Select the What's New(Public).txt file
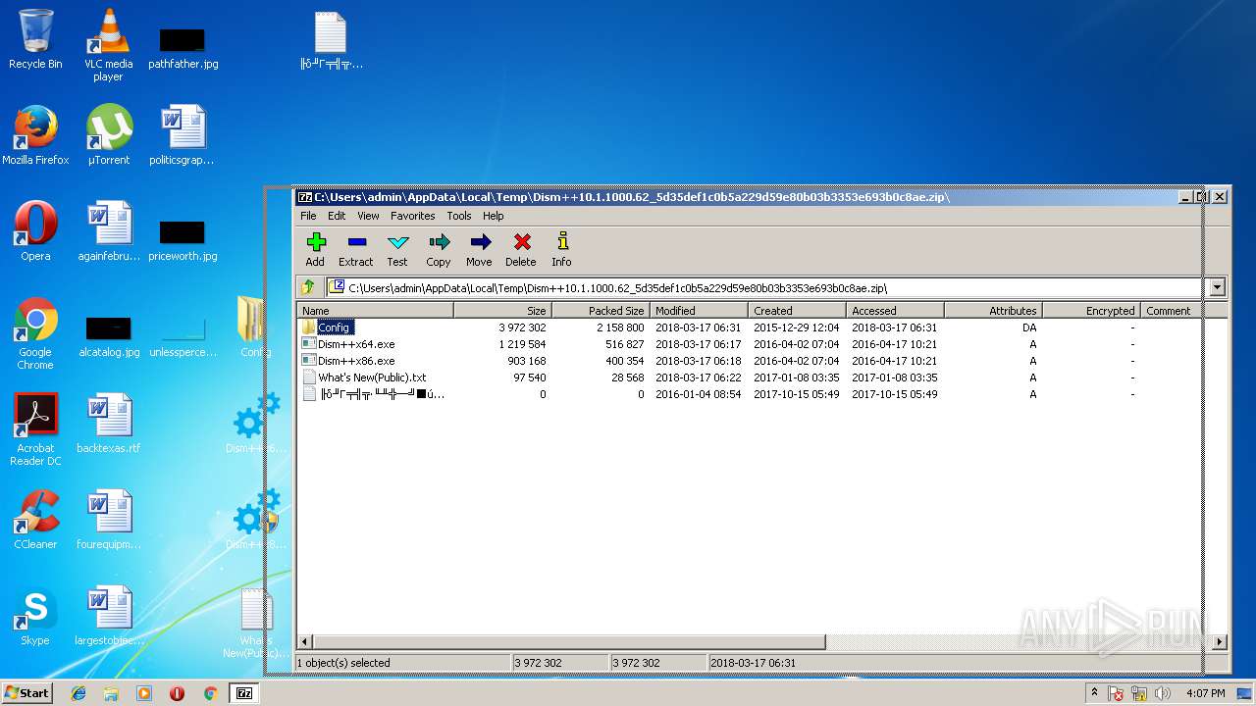This screenshot has width=1256, height=706. click(372, 378)
